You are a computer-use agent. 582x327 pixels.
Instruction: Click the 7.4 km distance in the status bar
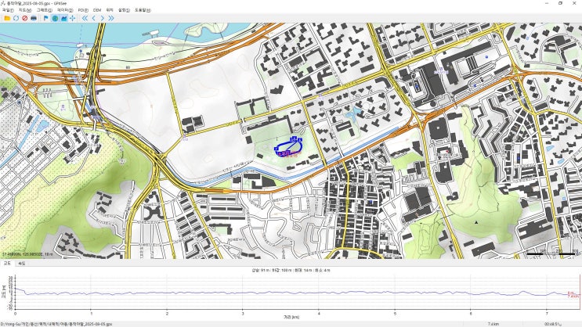click(x=493, y=324)
